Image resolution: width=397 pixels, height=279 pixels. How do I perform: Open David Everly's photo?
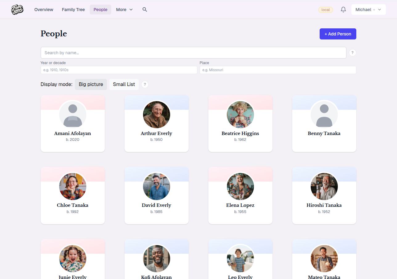click(x=157, y=186)
